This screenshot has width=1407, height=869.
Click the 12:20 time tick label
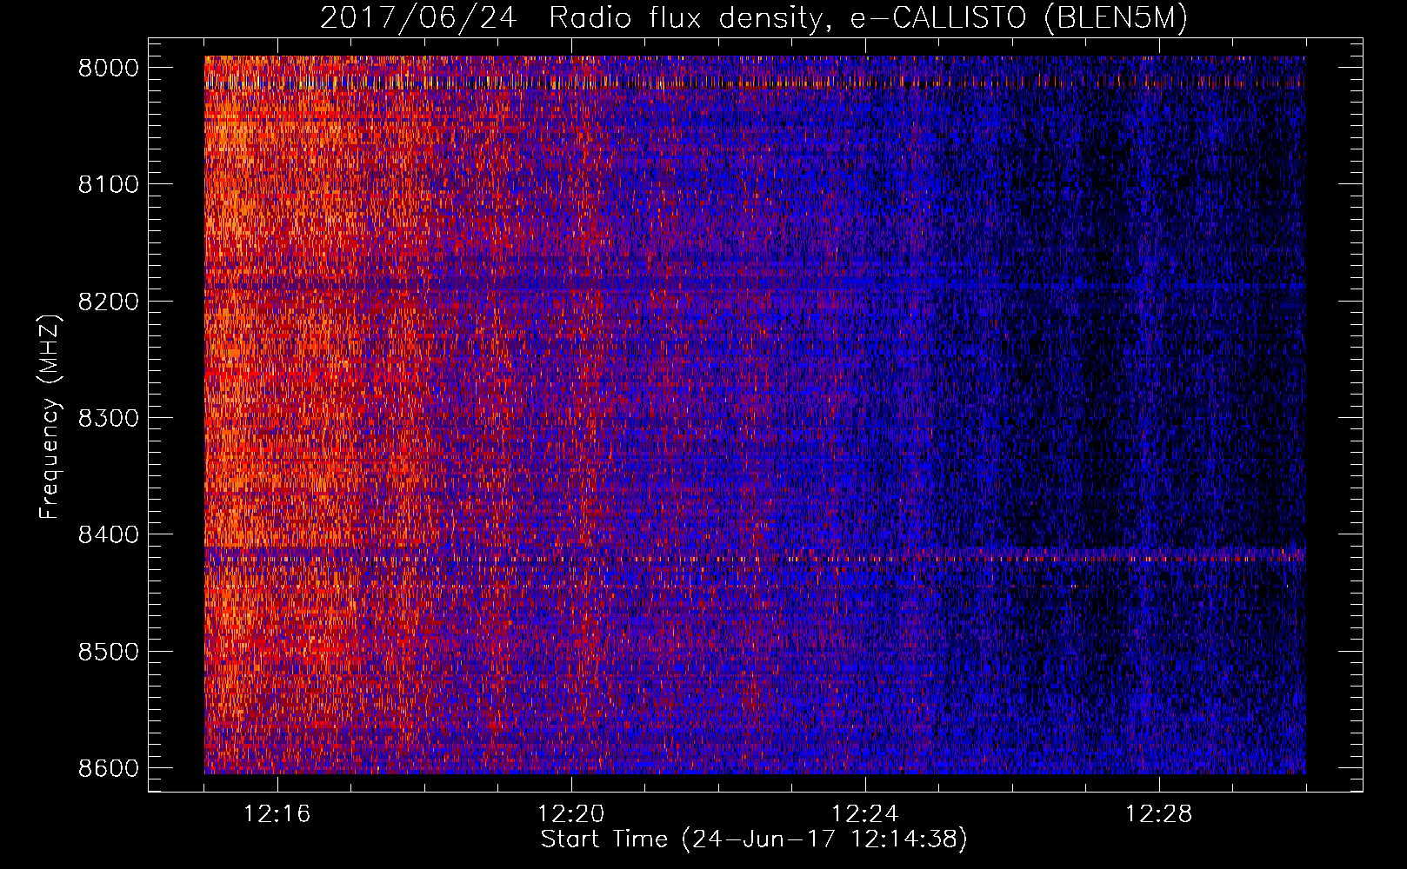[x=571, y=814]
